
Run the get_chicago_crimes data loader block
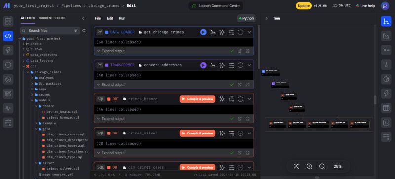[203, 32]
